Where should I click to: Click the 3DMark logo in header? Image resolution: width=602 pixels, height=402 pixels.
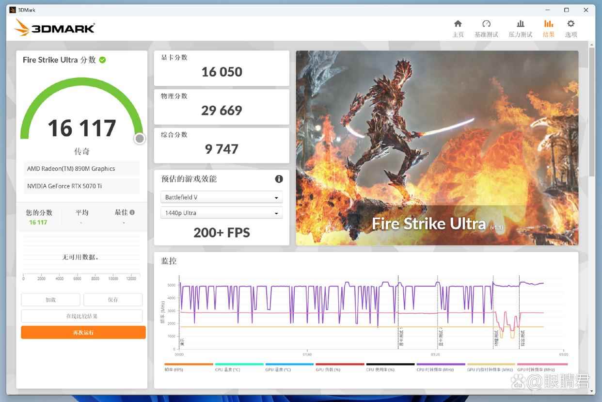[x=54, y=28]
